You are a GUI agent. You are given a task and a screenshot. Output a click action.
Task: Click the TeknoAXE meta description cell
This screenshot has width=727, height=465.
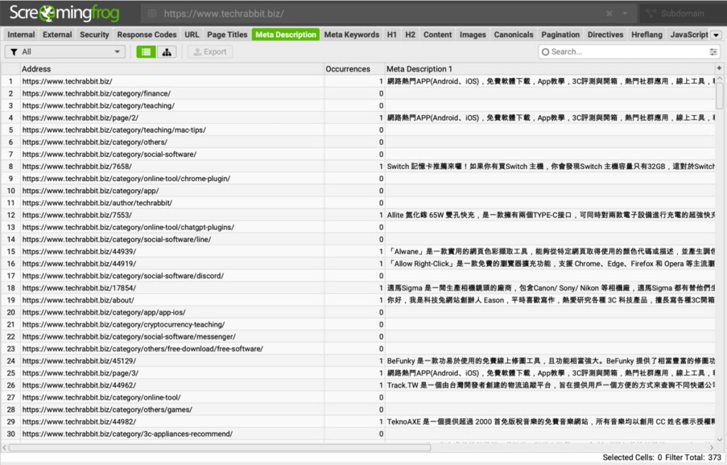(550, 422)
